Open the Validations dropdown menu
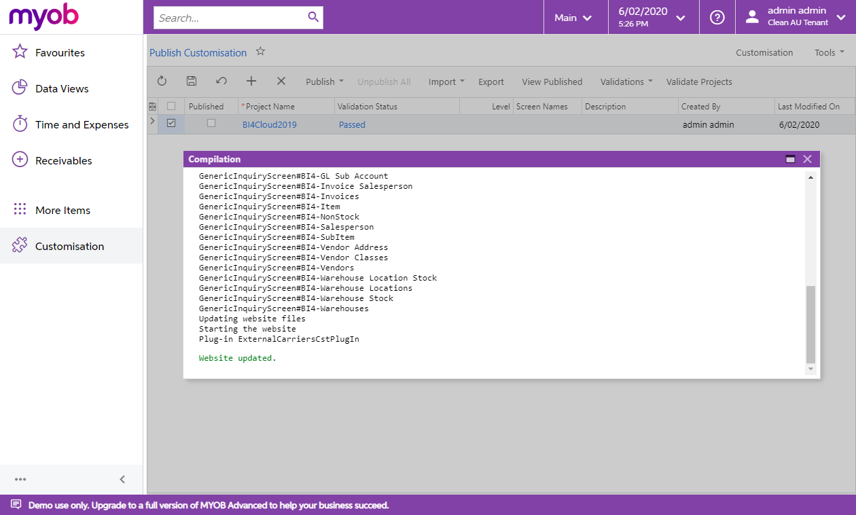The height and width of the screenshot is (515, 856). 626,82
